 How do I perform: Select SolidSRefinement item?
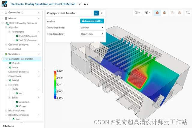point(28,40)
